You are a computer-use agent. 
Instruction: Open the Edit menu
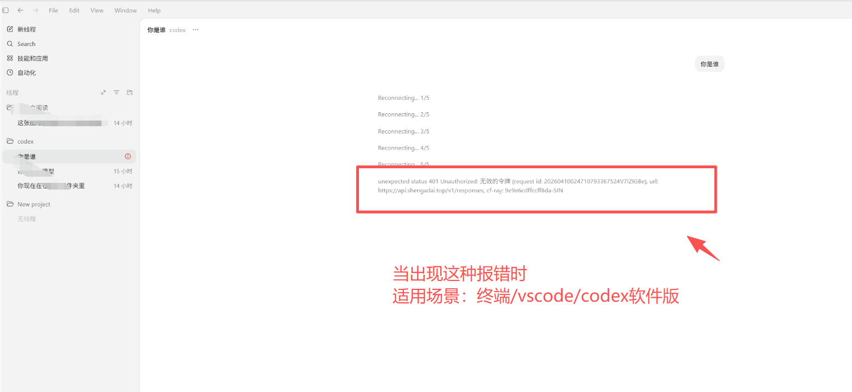click(74, 11)
